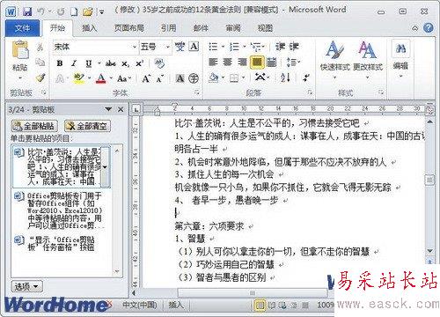The image size is (440, 317).
Task: Close the clipboard task pane
Action: pos(121,109)
